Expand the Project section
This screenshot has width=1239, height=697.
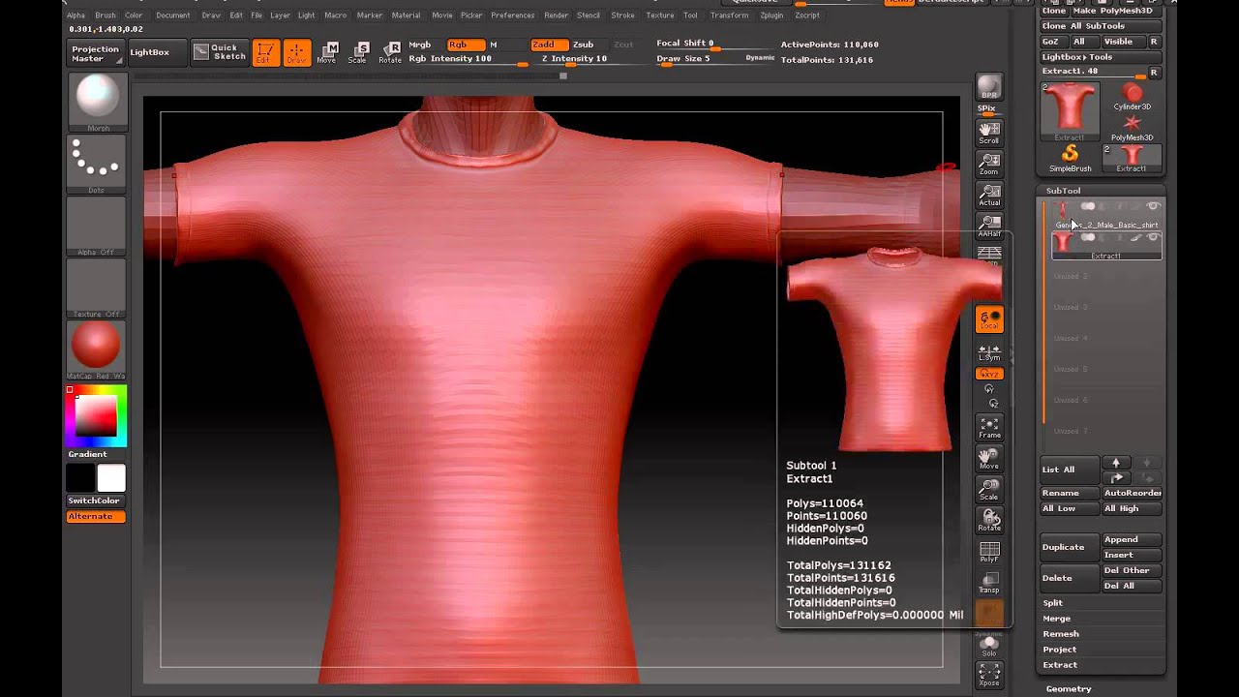[1059, 650]
